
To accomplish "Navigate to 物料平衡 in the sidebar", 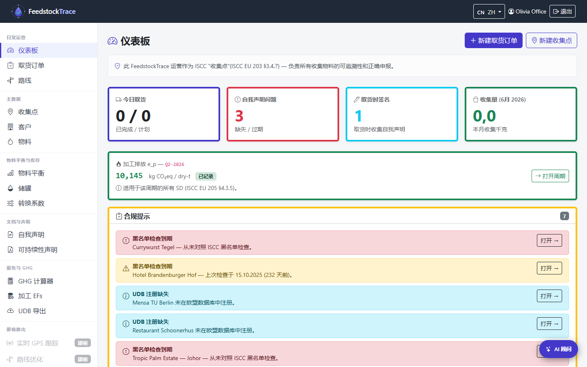I will pos(49,173).
